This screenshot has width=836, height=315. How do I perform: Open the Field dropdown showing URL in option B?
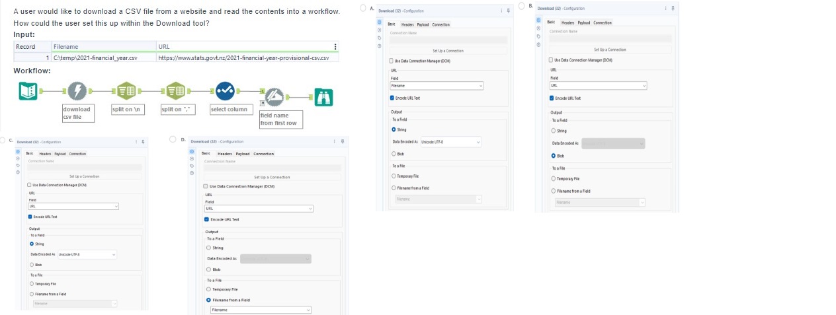[598, 86]
